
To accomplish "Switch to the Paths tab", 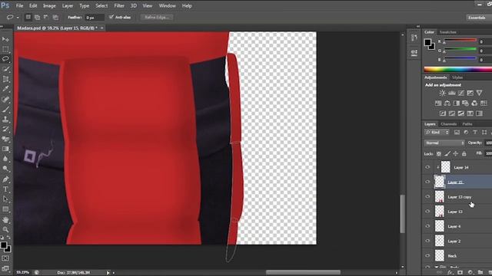I will coord(467,124).
